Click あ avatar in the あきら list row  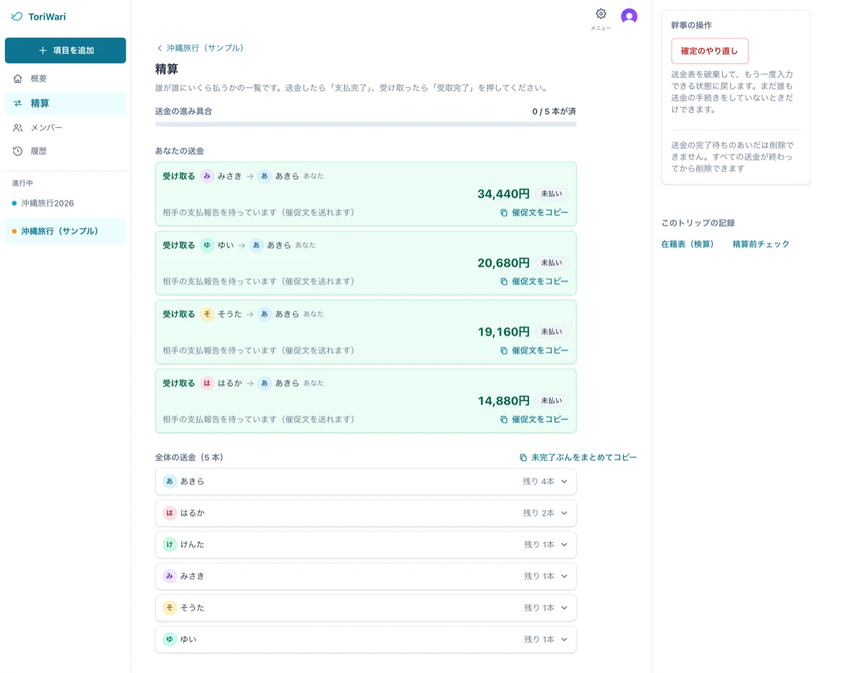169,481
